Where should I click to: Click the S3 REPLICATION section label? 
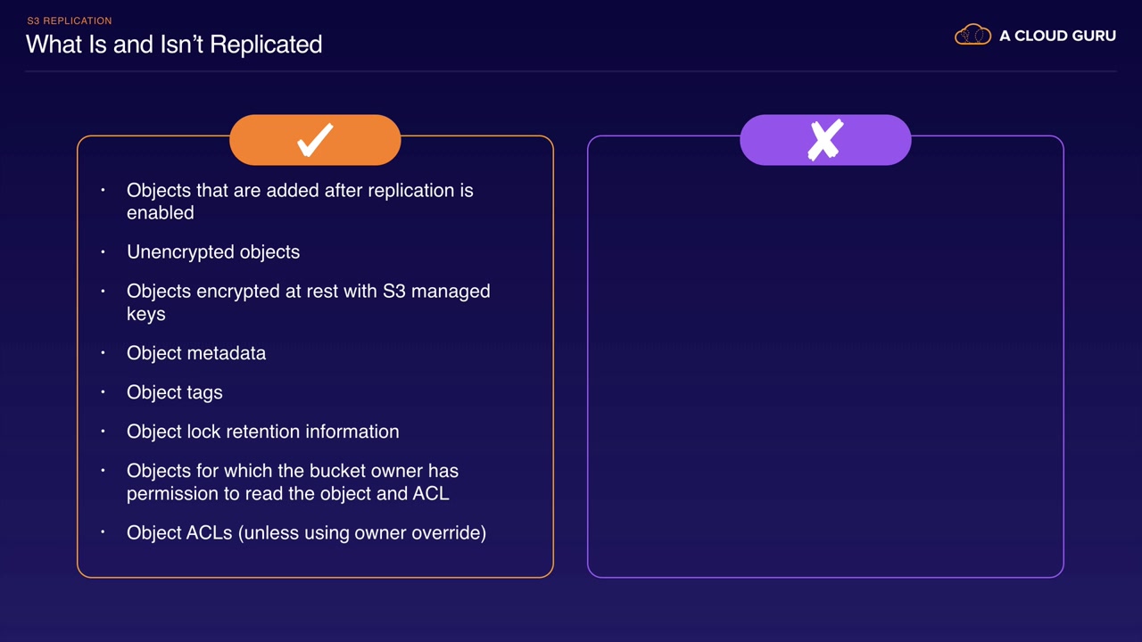tap(70, 21)
